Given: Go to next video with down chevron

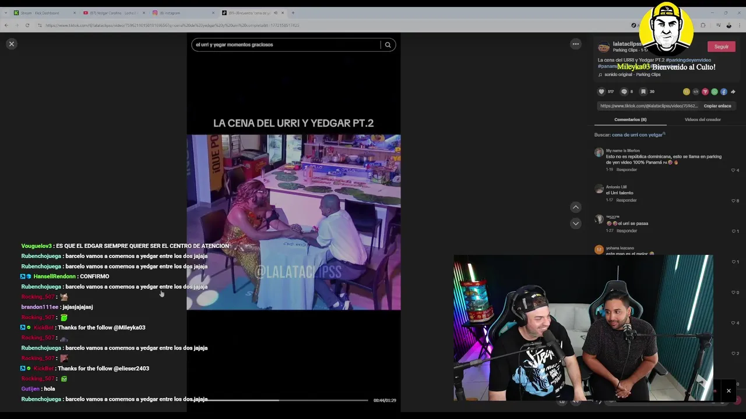Looking at the screenshot, I should (x=575, y=223).
